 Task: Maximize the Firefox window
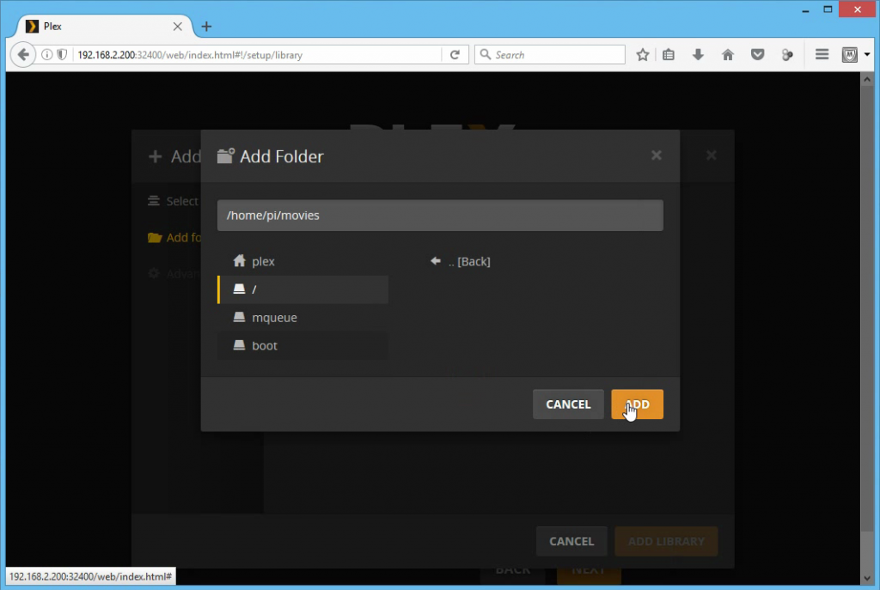pos(828,9)
